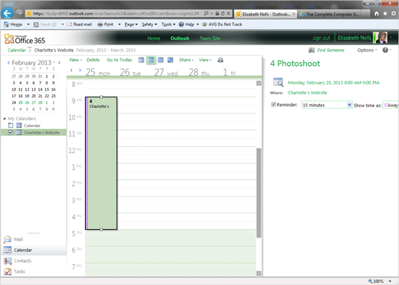399x285 pixels.
Task: Click the Home toolbar house icon
Action: (x=6, y=25)
